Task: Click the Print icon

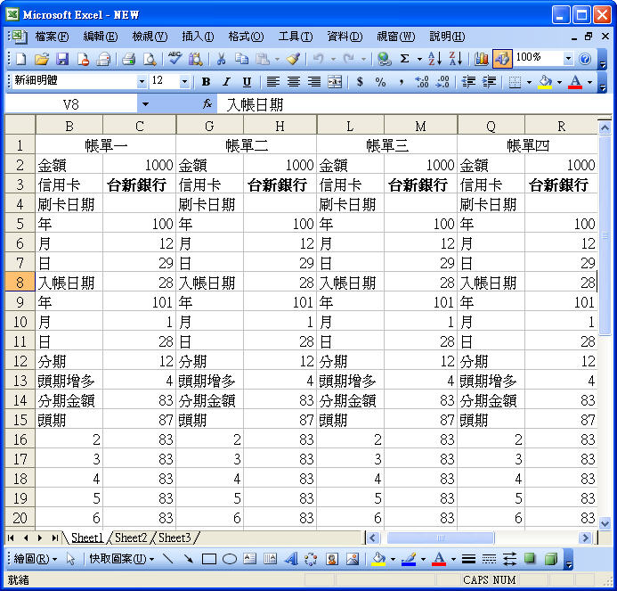Action: (128, 59)
